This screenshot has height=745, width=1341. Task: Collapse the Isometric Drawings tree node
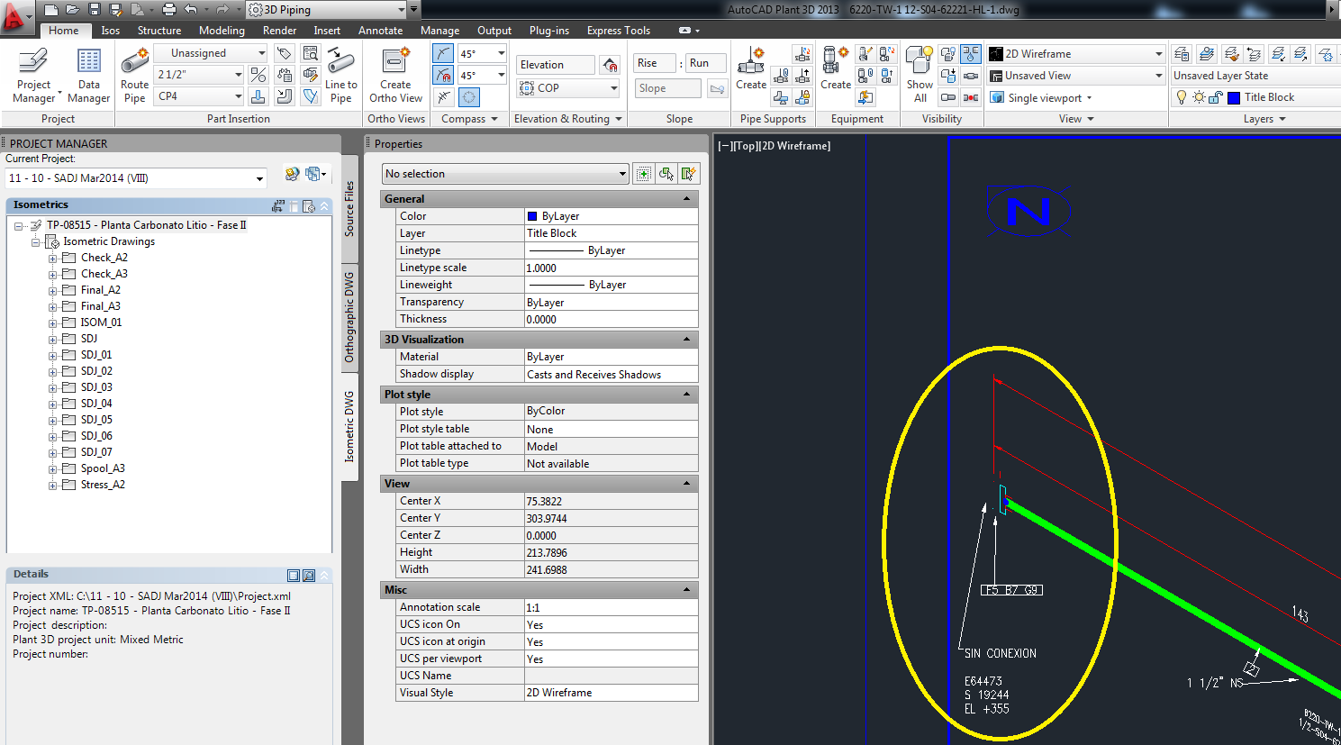[x=36, y=241]
